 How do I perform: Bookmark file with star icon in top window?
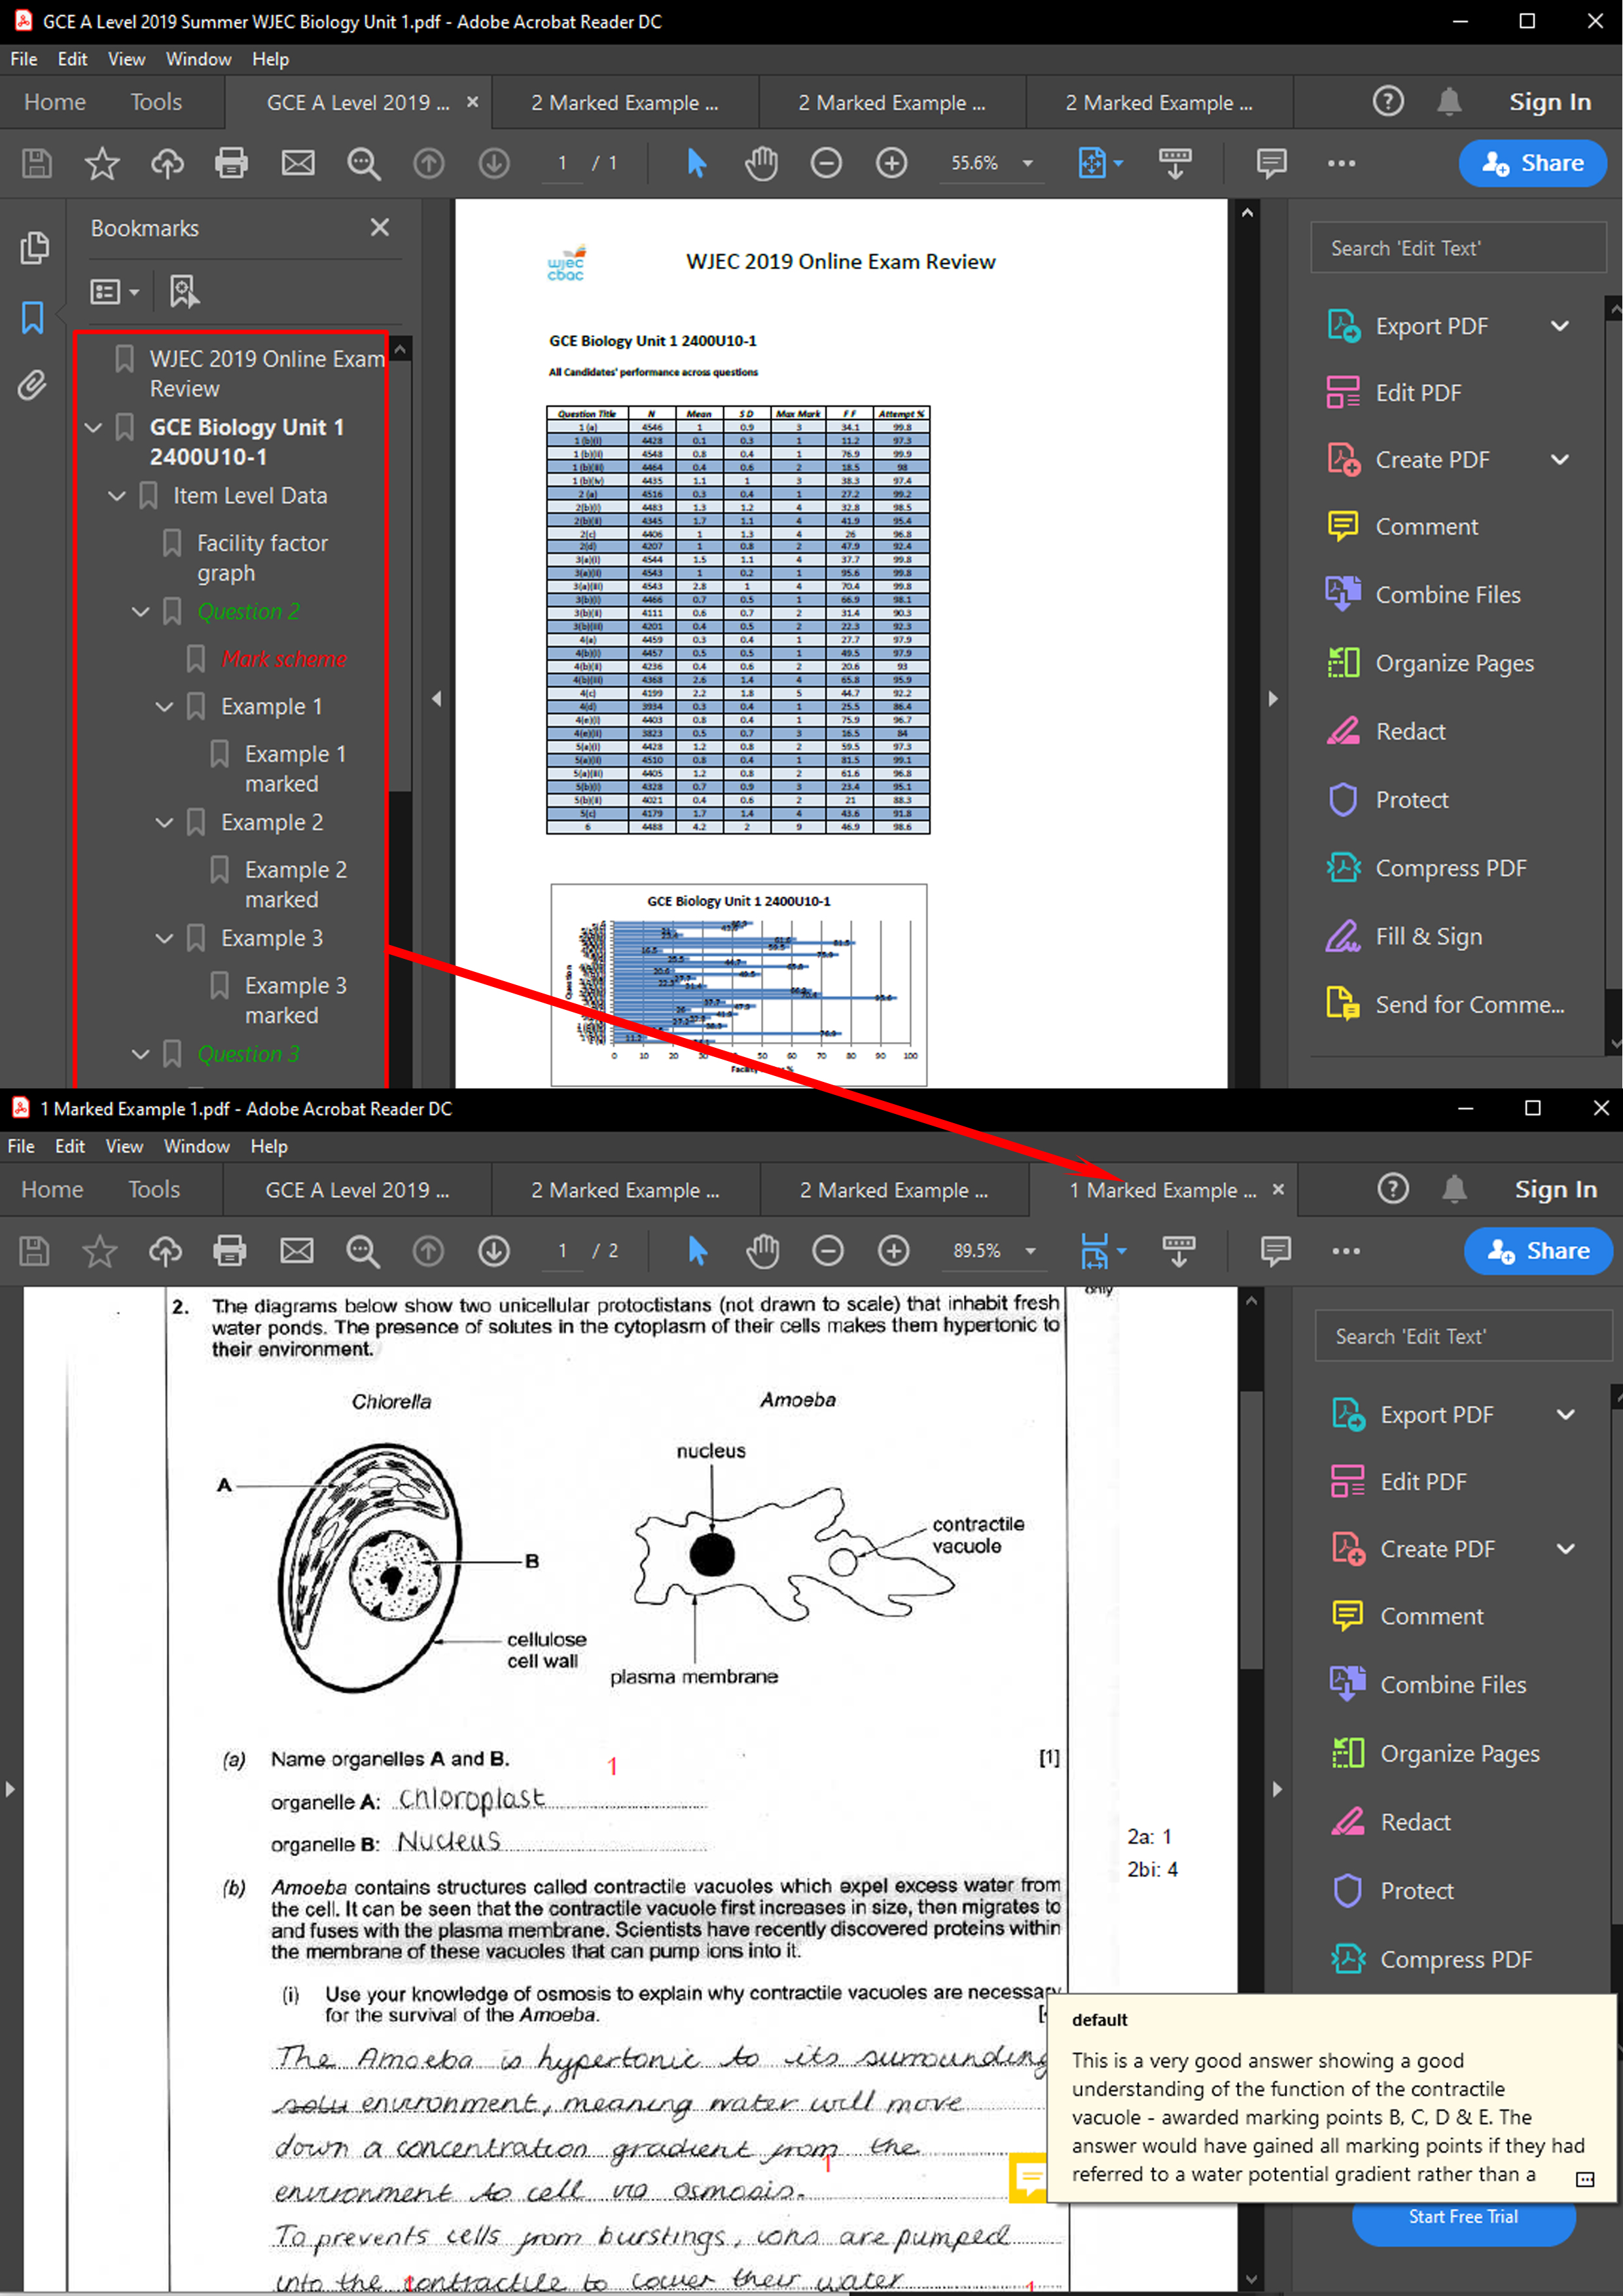pyautogui.click(x=101, y=163)
